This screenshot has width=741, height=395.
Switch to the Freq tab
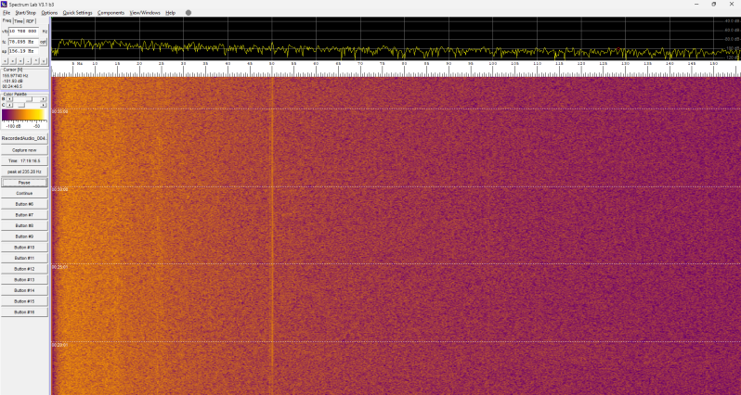click(x=6, y=20)
